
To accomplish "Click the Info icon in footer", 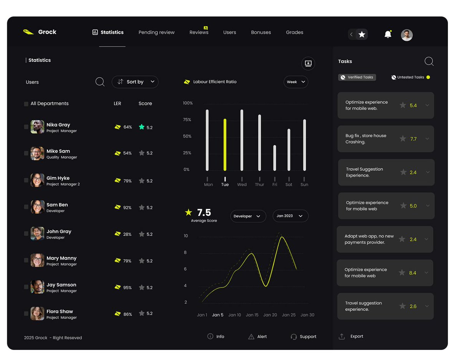I will pyautogui.click(x=210, y=336).
